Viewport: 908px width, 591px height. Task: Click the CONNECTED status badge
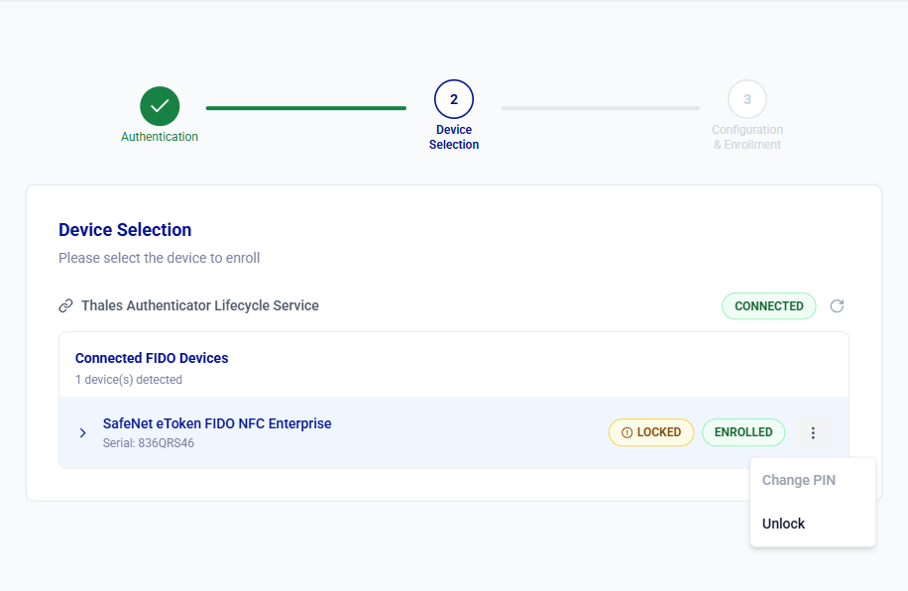pos(769,306)
